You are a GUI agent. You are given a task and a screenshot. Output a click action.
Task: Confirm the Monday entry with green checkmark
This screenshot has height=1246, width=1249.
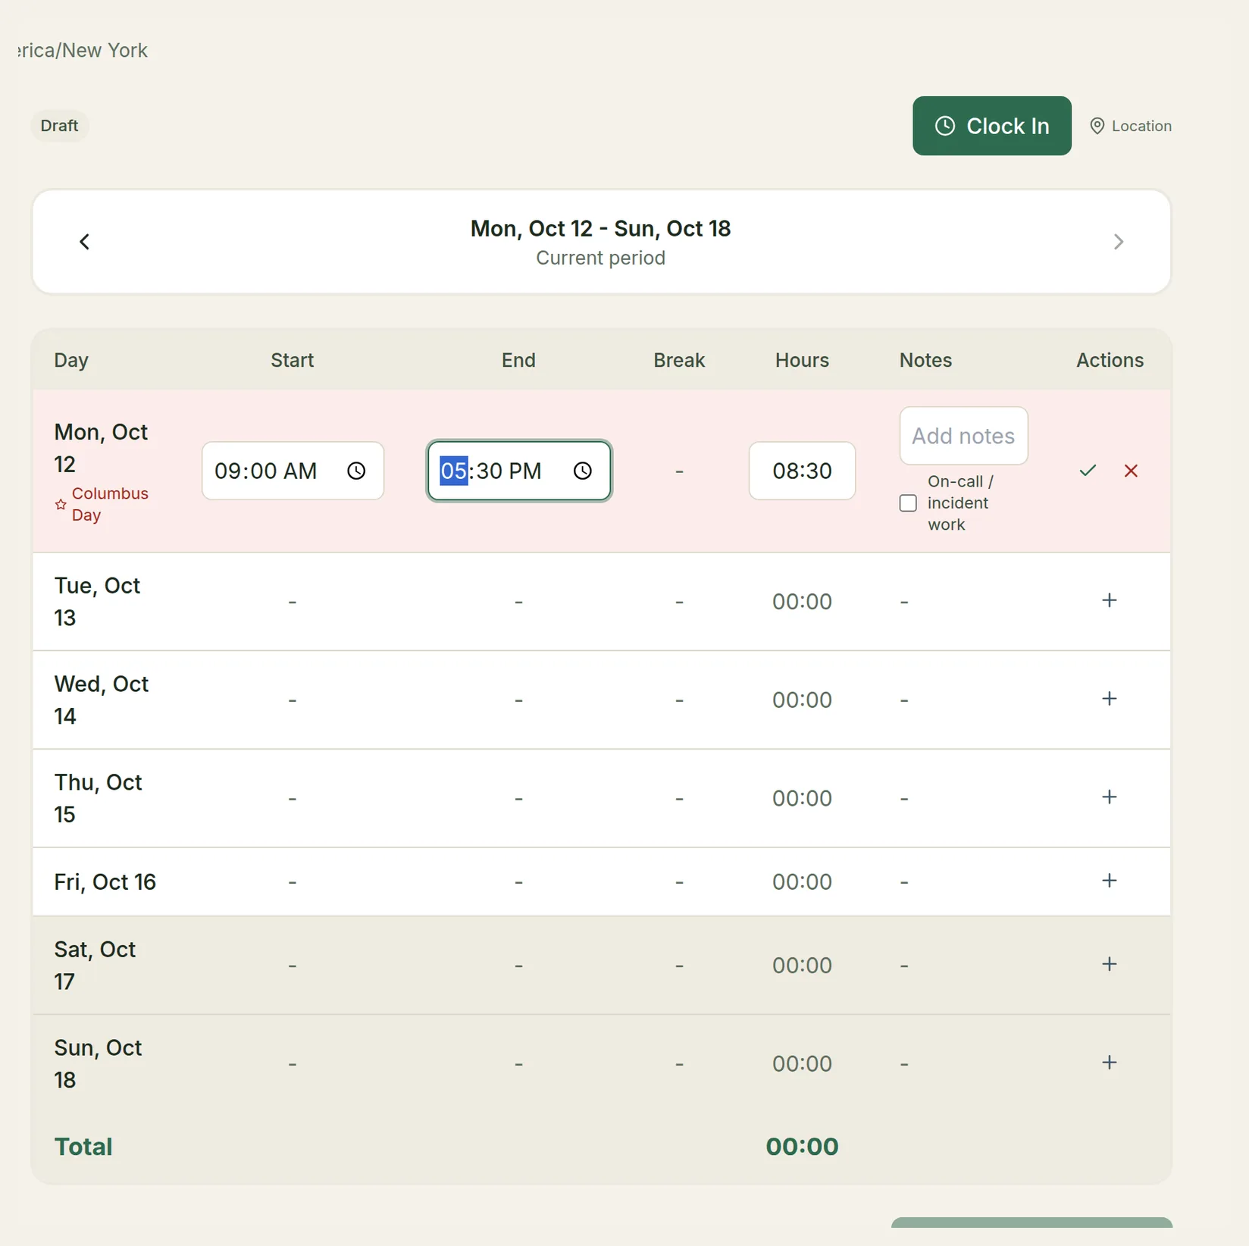[x=1088, y=471]
